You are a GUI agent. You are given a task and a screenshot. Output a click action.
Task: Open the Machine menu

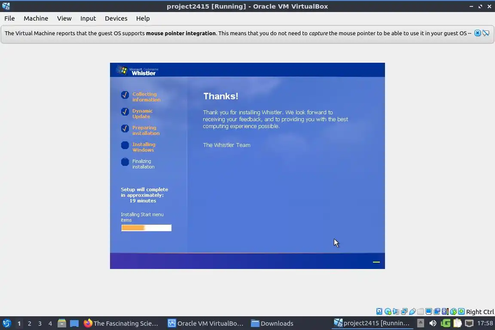[36, 18]
